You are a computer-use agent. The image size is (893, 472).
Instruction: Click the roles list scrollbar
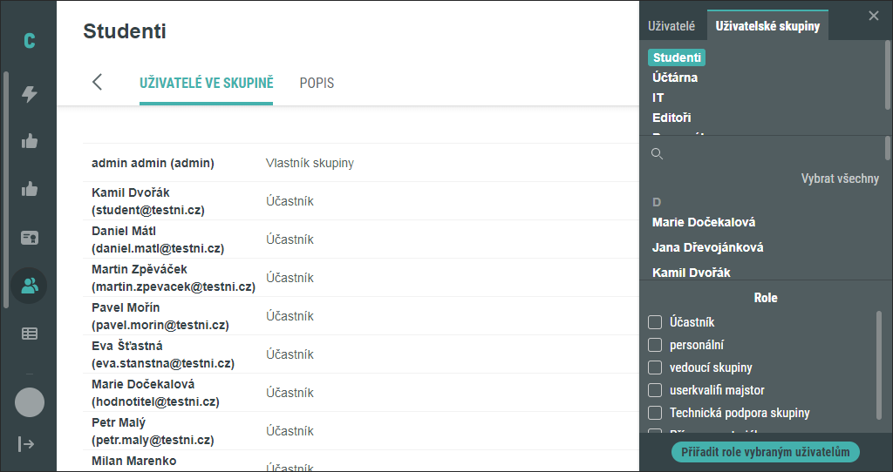coord(879,367)
